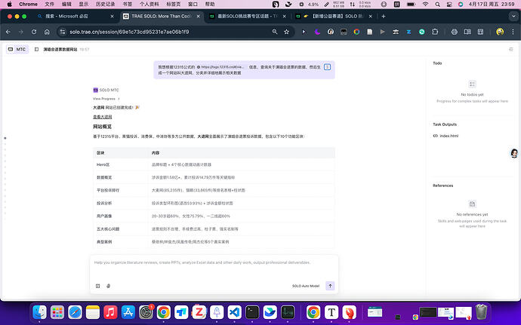Open the SOLO Auto Model selector
Image resolution: width=521 pixels, height=325 pixels.
click(x=305, y=286)
